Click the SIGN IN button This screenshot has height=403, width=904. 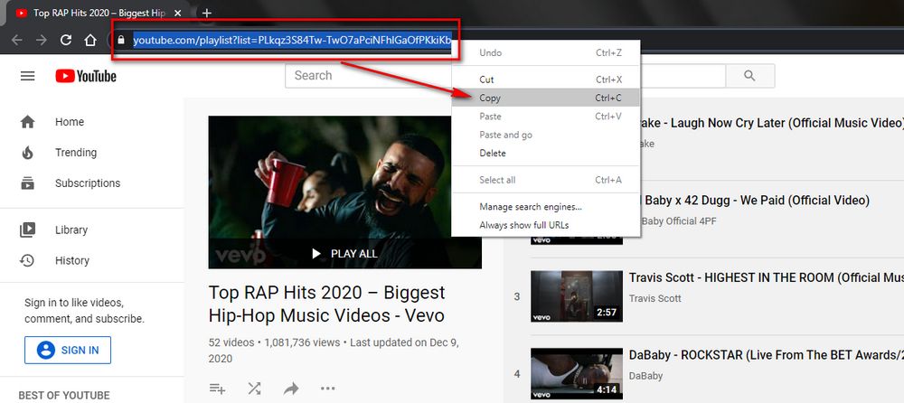[x=68, y=350]
